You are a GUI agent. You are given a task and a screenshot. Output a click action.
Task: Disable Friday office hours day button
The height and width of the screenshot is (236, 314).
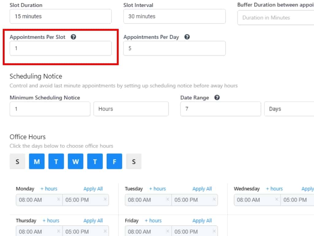pyautogui.click(x=114, y=161)
